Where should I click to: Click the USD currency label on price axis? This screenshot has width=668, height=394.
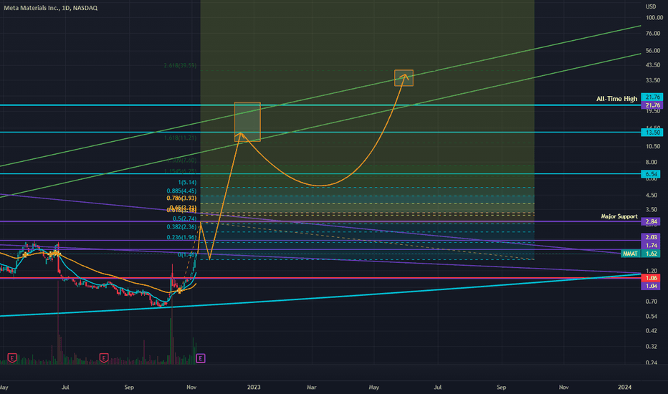pos(651,6)
